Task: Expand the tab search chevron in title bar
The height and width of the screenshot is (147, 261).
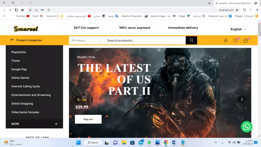Action: (x=31, y=3)
